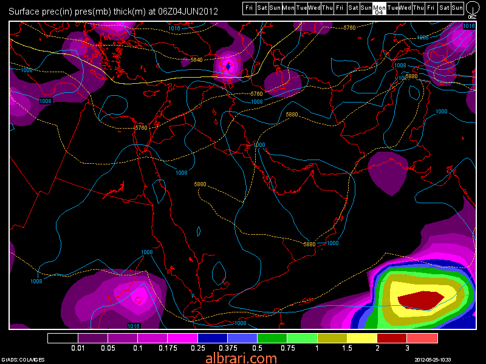Click the black legend swatch before 0.01
The image size is (486, 364).
[x=63, y=338]
